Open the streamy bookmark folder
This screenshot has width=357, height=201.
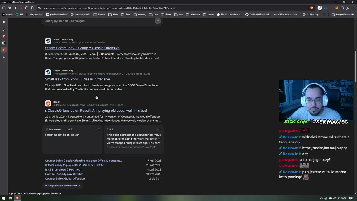pyautogui.click(x=140, y=15)
